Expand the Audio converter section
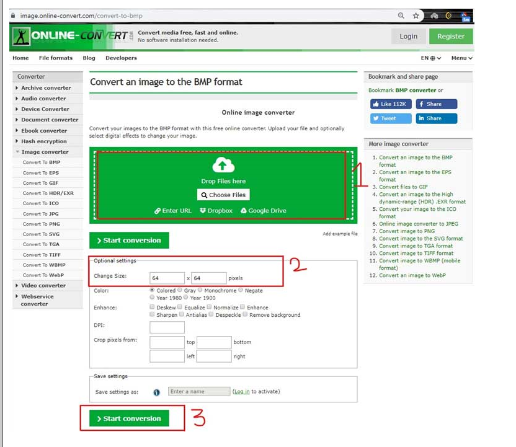This screenshot has width=516, height=447. (47, 99)
